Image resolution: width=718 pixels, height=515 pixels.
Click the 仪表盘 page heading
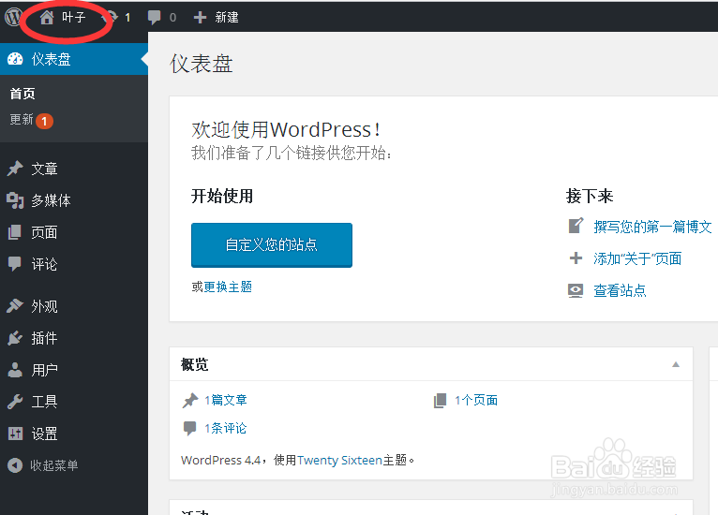pos(202,64)
